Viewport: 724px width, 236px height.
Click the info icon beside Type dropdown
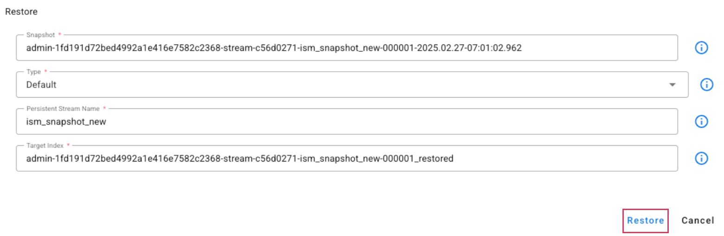click(706, 84)
